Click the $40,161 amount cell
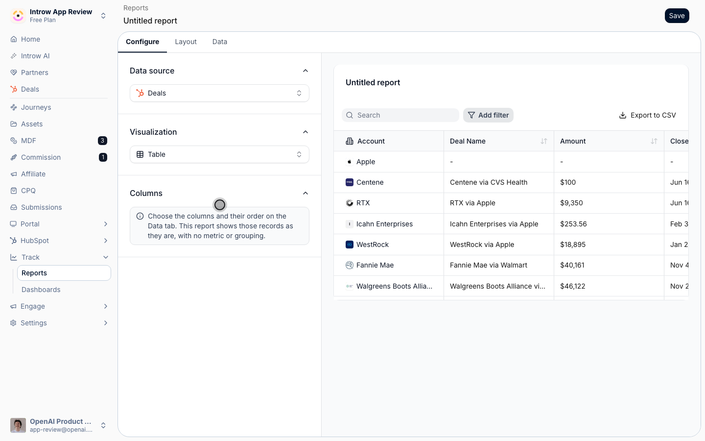The height and width of the screenshot is (441, 705). pos(609,265)
